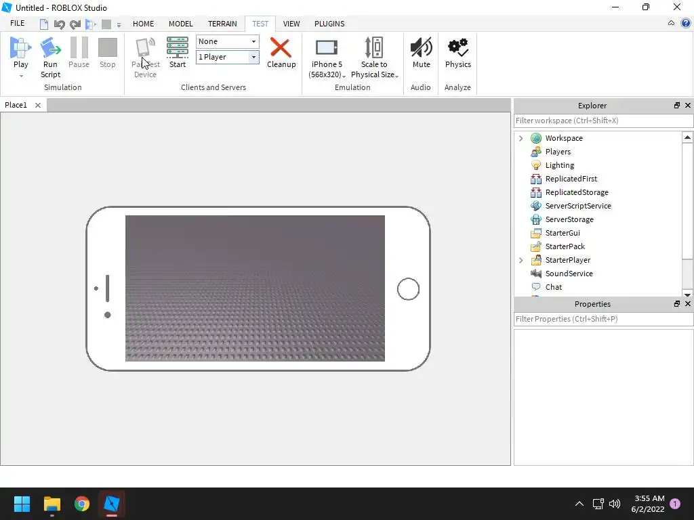The height and width of the screenshot is (520, 694).
Task: Open the None server dropdown
Action: (228, 41)
